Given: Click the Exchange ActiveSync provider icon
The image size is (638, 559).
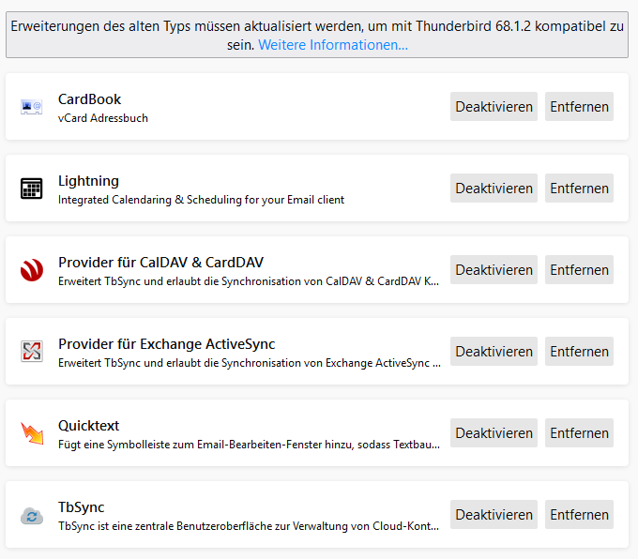Looking at the screenshot, I should [32, 352].
